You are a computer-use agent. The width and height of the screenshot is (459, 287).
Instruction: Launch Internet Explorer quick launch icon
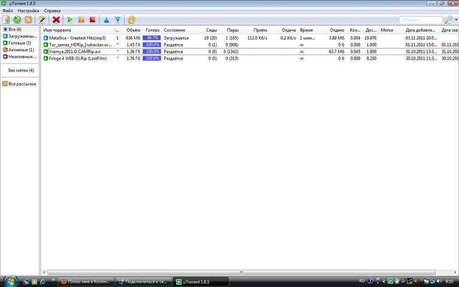pyautogui.click(x=43, y=282)
